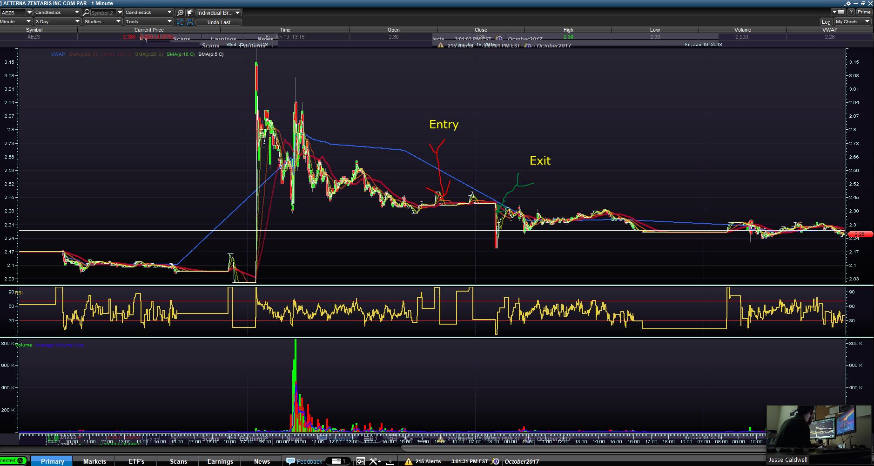The width and height of the screenshot is (874, 466).
Task: Click the VWAP value 2.28 cell
Action: point(829,37)
